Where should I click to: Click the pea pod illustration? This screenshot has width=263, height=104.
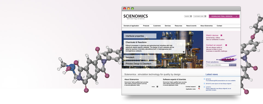(227, 59)
